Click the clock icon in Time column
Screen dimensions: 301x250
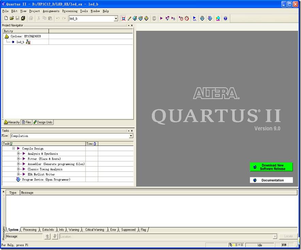95,144
